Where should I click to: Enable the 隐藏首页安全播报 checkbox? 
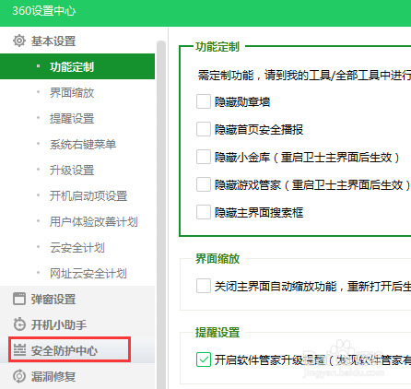(204, 129)
